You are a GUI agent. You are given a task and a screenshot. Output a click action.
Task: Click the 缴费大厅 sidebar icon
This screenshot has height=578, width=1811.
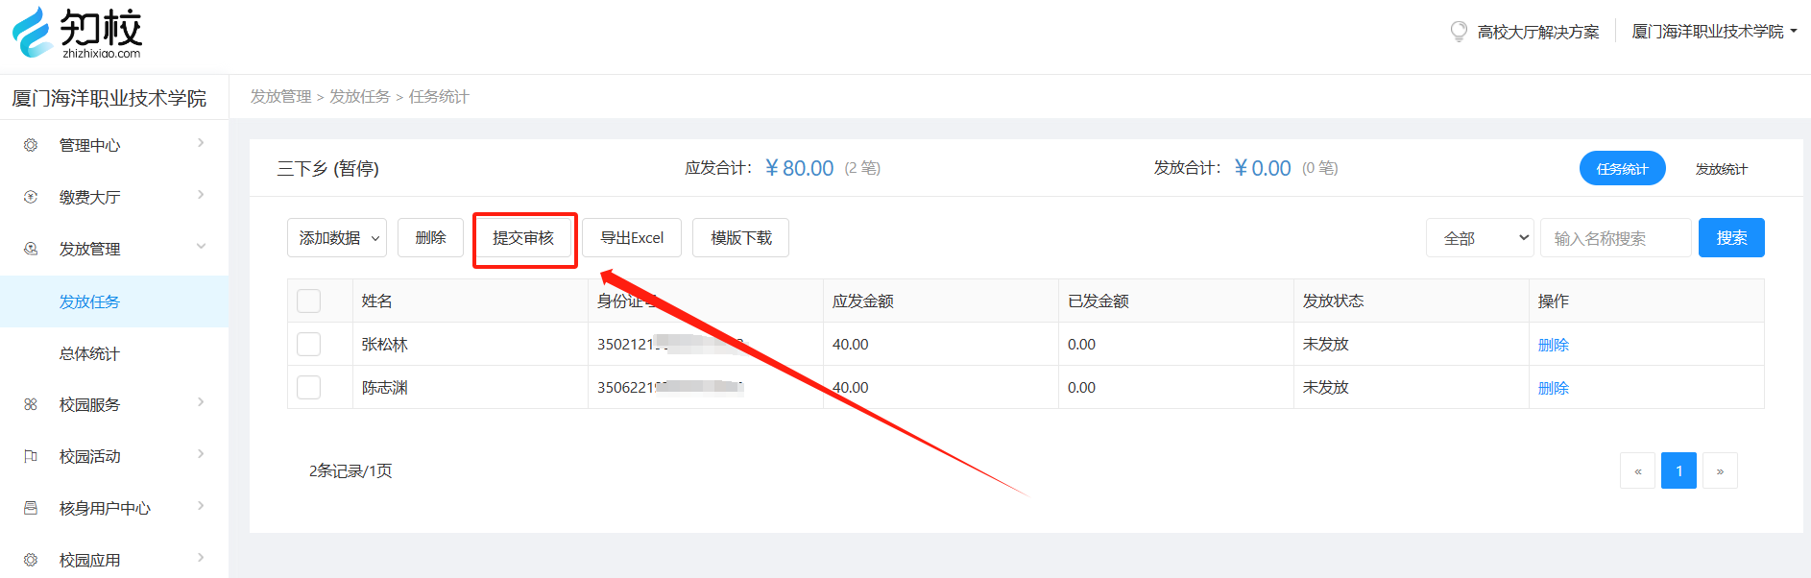point(31,197)
